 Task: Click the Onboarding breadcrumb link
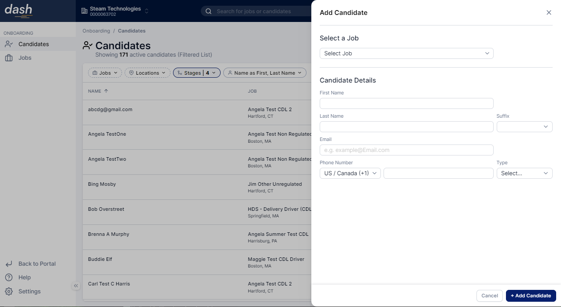click(x=96, y=31)
